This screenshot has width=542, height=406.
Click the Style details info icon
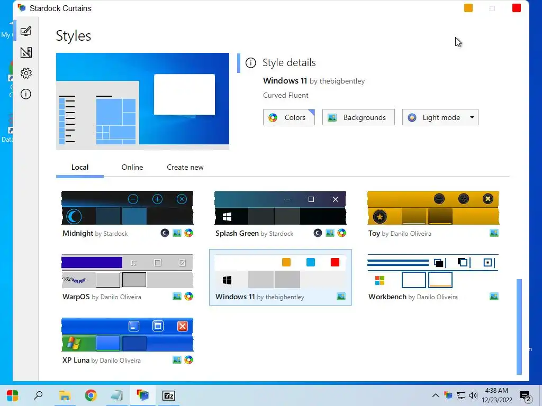click(250, 63)
